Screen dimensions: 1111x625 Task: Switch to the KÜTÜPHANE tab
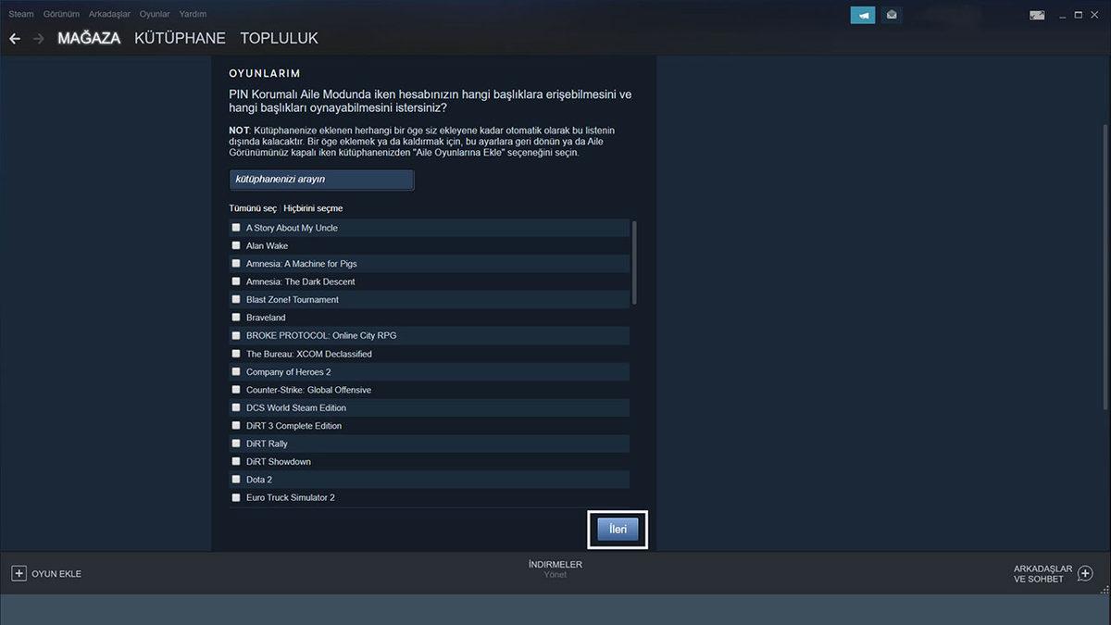pos(180,38)
